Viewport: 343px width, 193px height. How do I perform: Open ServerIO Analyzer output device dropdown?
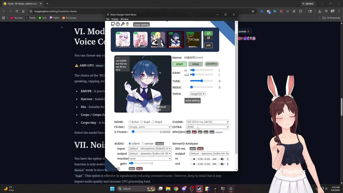click(x=209, y=154)
